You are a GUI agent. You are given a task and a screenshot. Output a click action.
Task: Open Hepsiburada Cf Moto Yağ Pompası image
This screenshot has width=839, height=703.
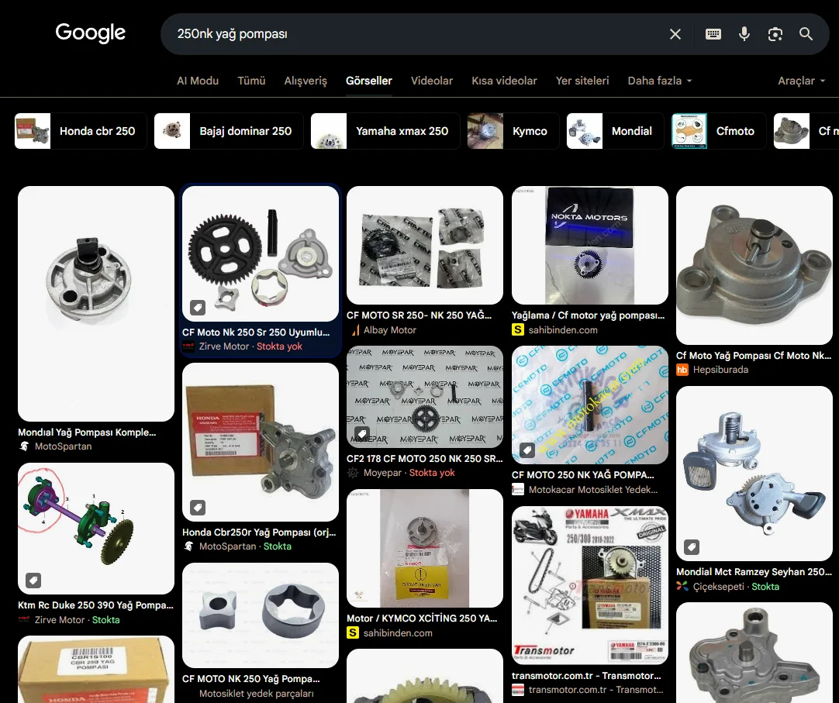pos(754,265)
